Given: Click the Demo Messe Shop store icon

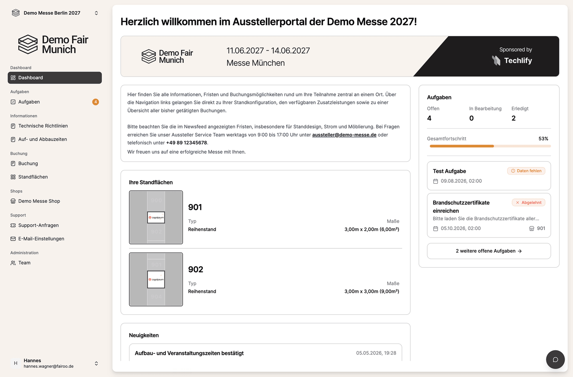Looking at the screenshot, I should click(x=13, y=201).
